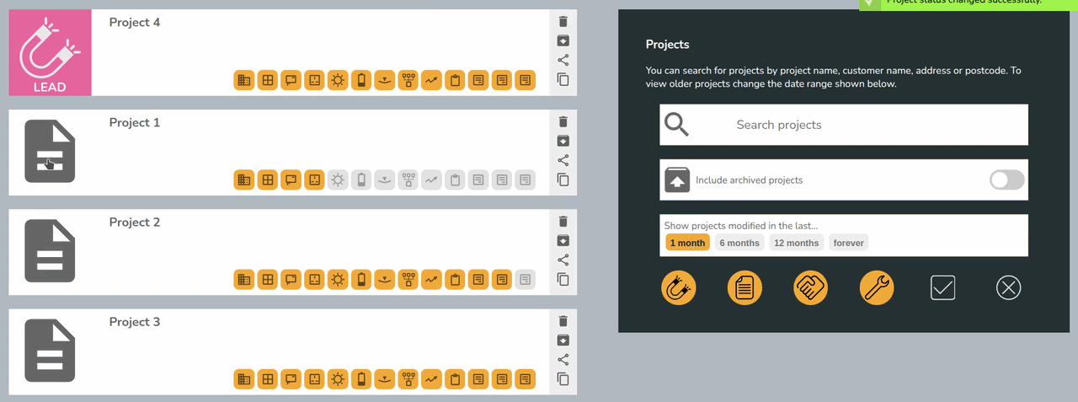Toggle Include archived projects switch

tap(1006, 180)
